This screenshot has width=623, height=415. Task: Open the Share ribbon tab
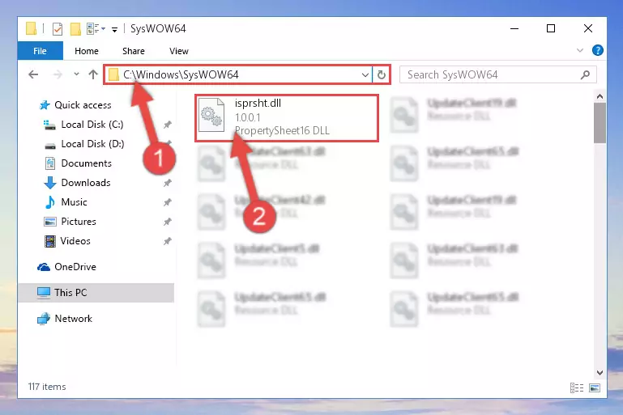[x=134, y=51]
